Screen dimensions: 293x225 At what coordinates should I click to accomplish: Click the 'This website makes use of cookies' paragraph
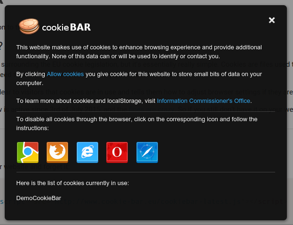(x=139, y=52)
